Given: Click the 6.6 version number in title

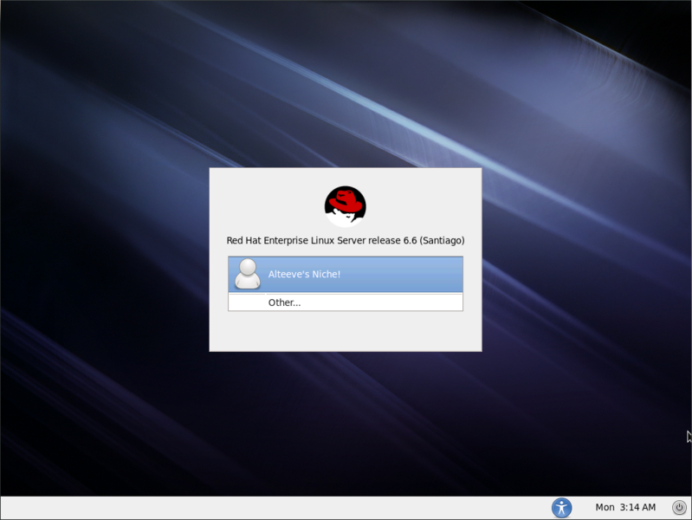Looking at the screenshot, I should point(410,240).
